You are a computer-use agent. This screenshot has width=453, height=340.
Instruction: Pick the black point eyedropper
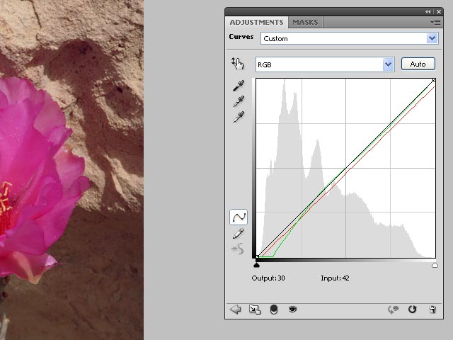239,86
